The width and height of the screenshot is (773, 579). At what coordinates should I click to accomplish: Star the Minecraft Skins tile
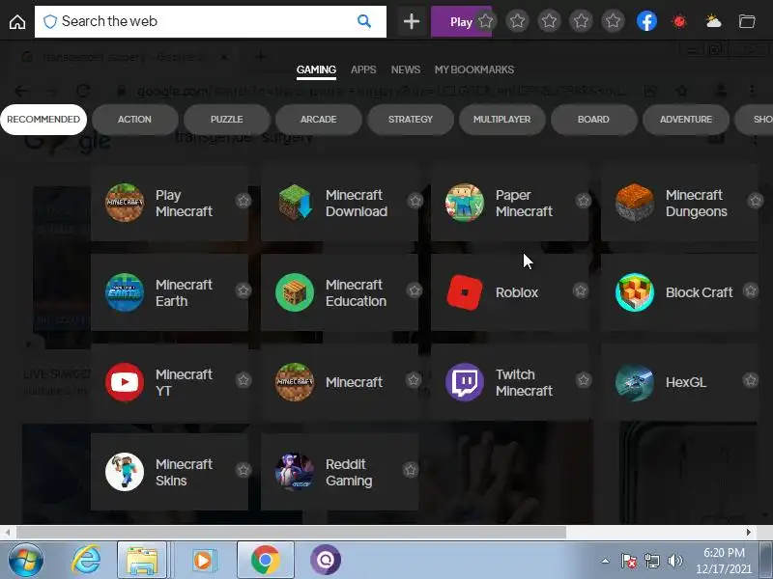point(243,470)
